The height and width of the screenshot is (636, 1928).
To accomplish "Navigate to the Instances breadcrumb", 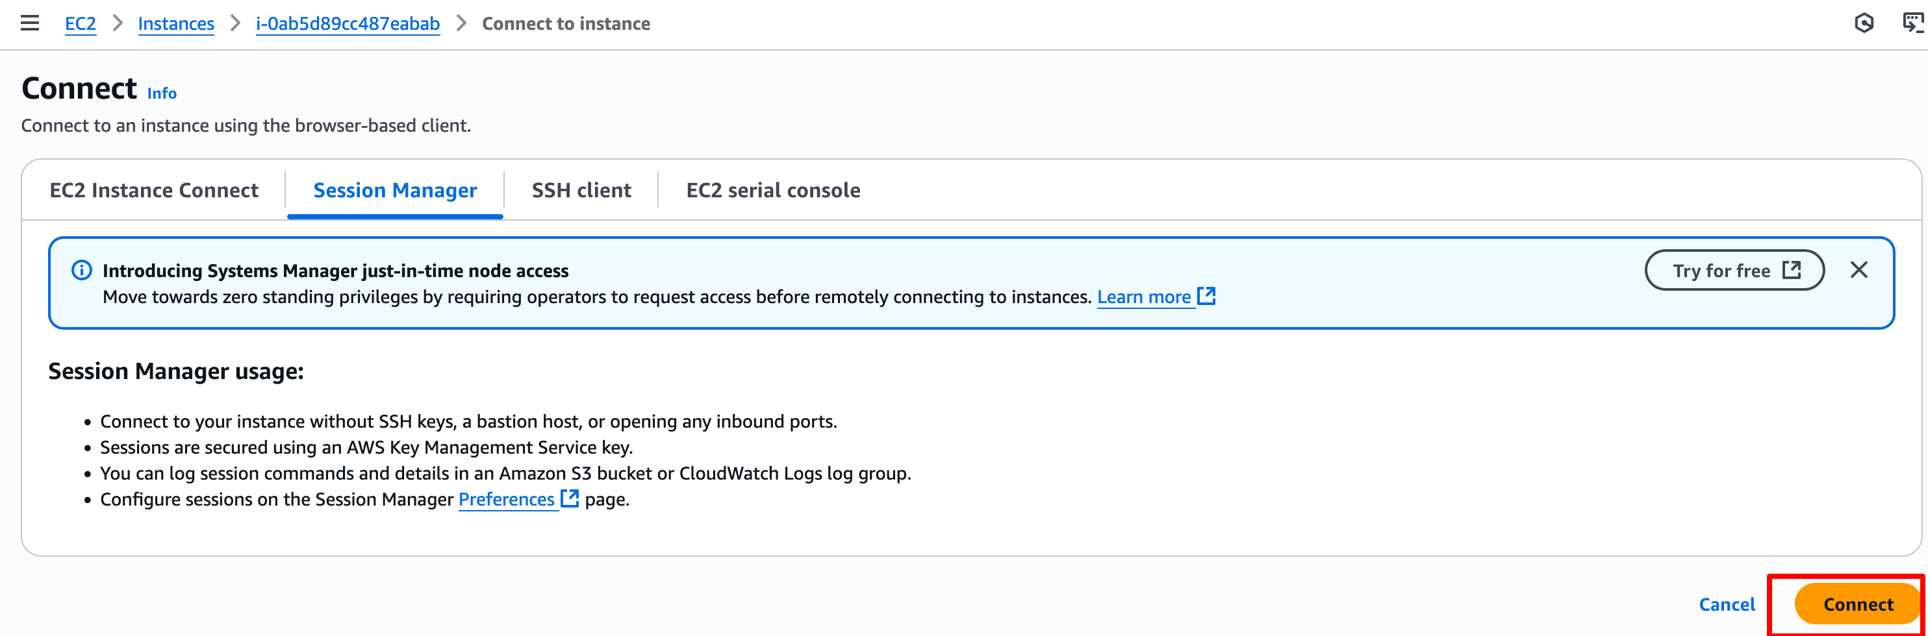I will tap(176, 24).
